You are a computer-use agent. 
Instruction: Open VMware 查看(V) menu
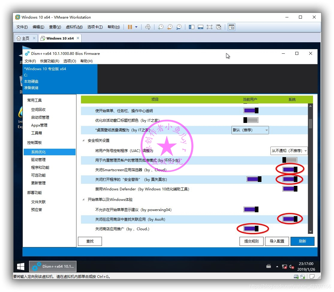[x=55, y=27]
